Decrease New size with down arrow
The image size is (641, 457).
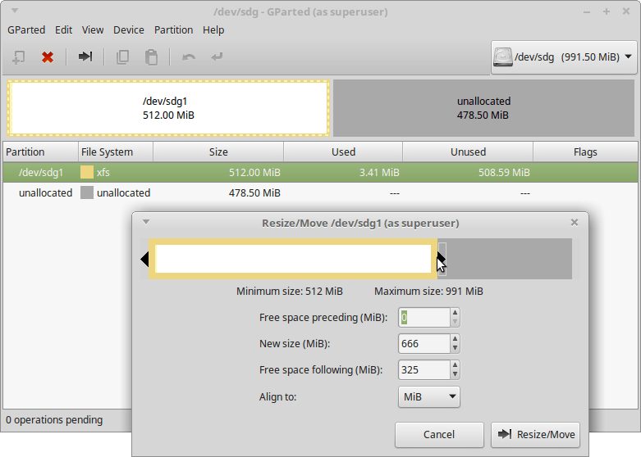455,348
